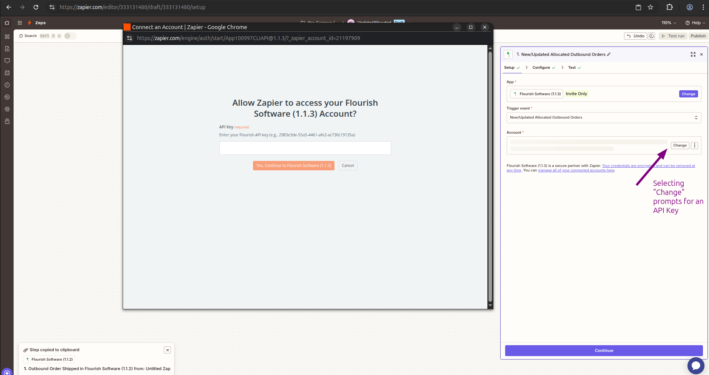Maximize the Connect an Account popup window
The width and height of the screenshot is (709, 375).
[471, 27]
